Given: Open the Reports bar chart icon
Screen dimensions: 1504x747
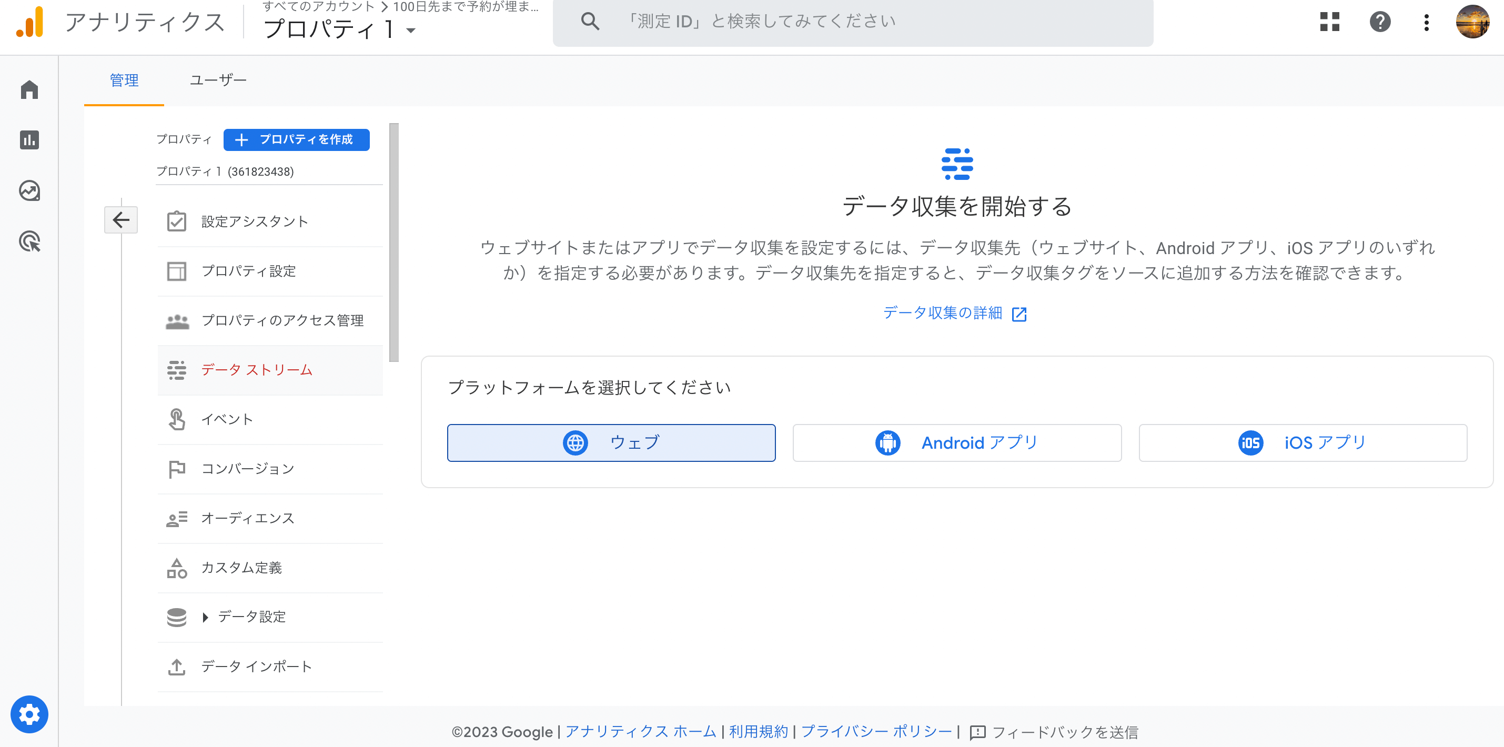Looking at the screenshot, I should [x=29, y=140].
